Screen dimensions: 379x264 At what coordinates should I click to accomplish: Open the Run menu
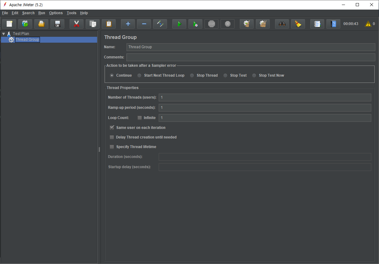point(42,13)
